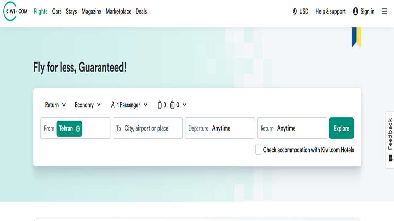
Task: Click the passenger person icon
Action: pyautogui.click(x=113, y=105)
